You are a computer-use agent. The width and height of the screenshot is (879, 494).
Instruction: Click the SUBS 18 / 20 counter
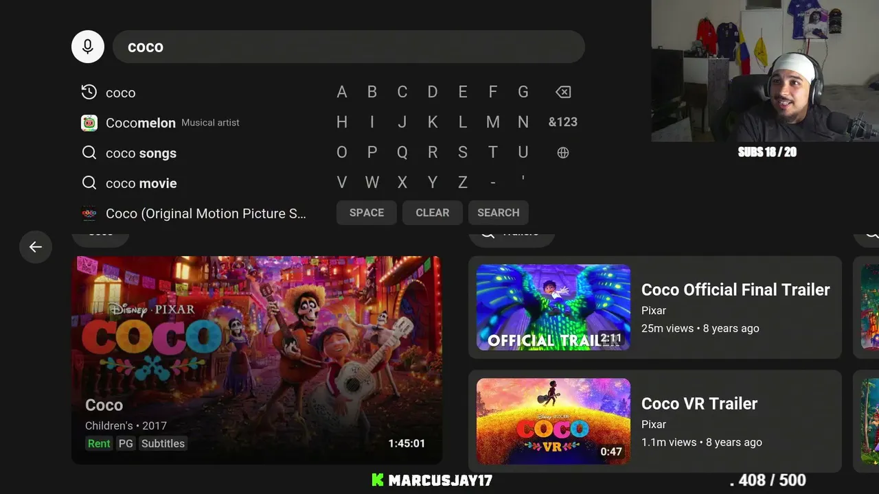[x=767, y=152]
